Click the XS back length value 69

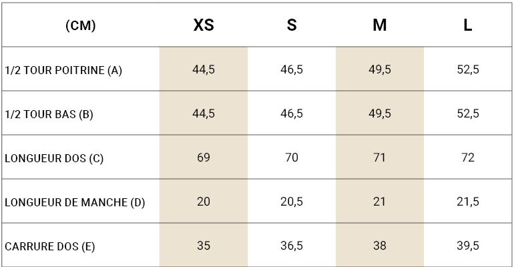click(204, 158)
